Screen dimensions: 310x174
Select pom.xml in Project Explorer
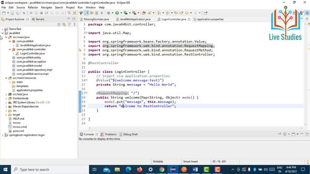[18, 131]
